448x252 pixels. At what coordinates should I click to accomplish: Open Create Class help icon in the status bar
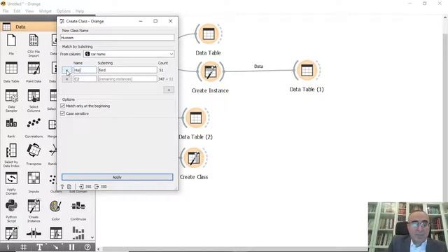(x=62, y=187)
